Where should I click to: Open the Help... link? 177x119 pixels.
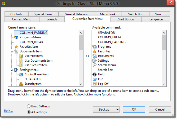click(x=8, y=111)
